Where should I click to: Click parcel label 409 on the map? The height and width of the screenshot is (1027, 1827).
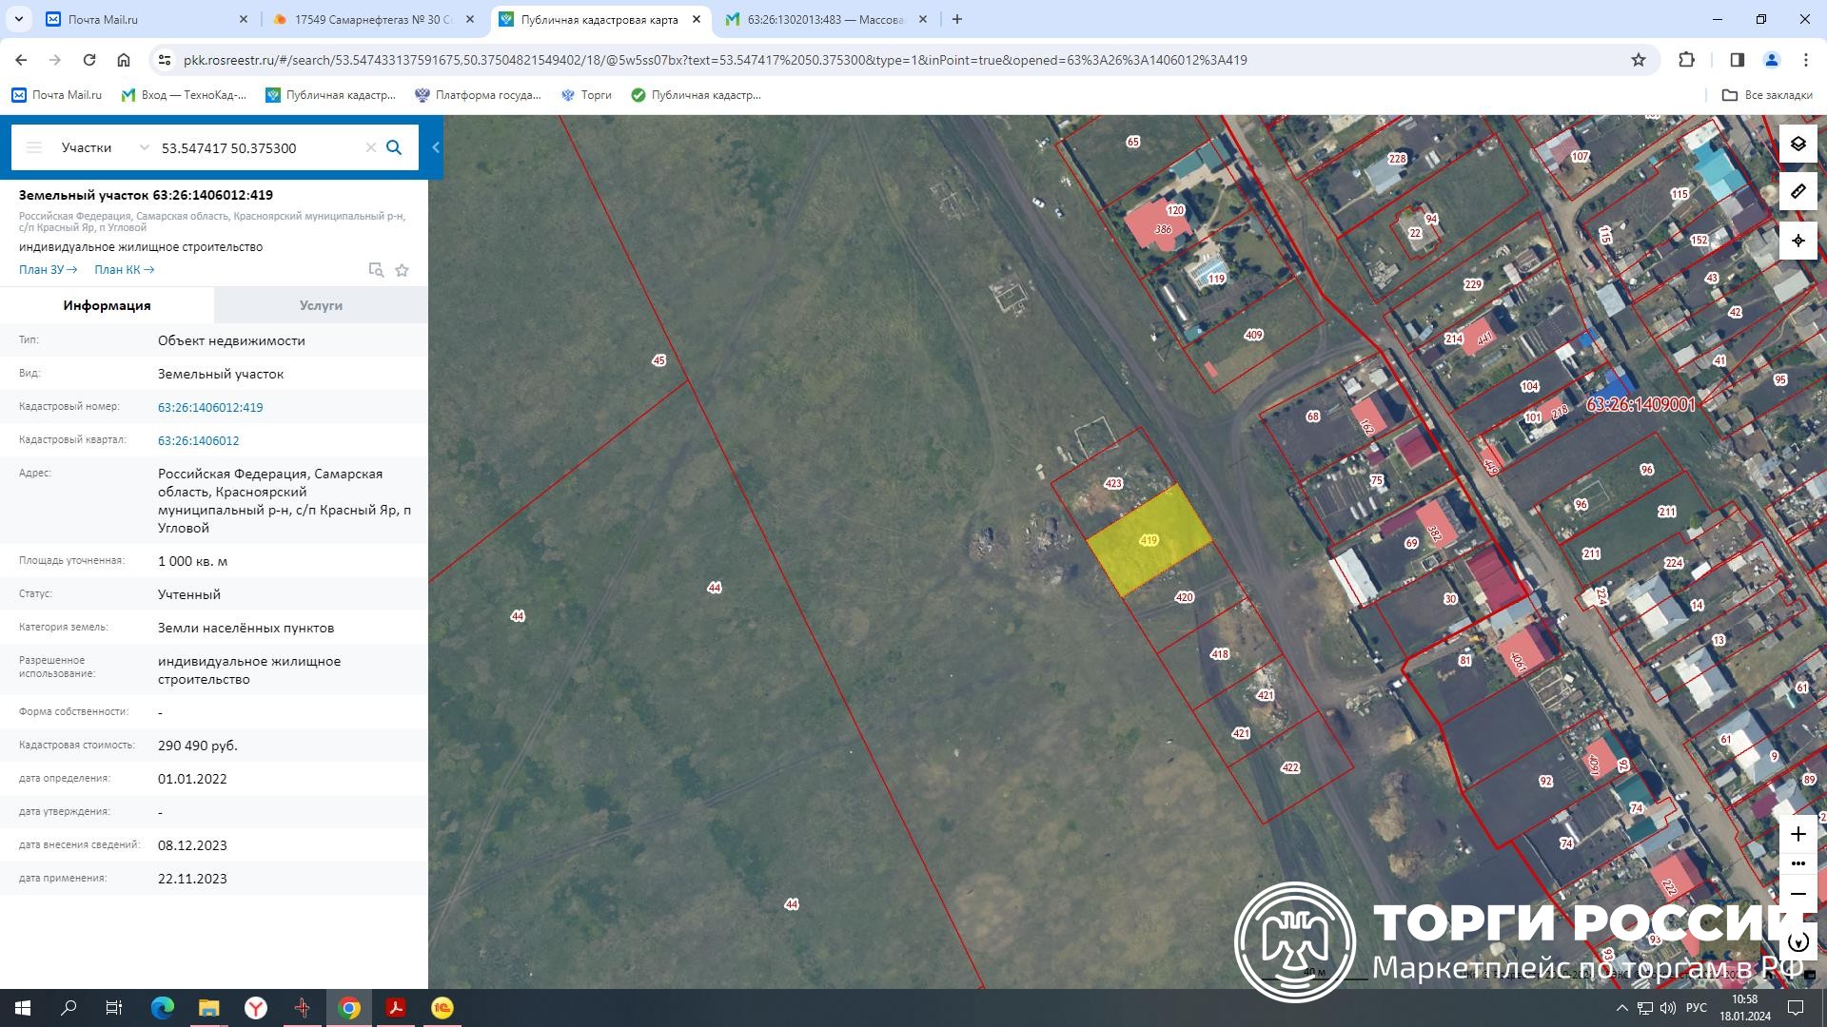tap(1253, 335)
